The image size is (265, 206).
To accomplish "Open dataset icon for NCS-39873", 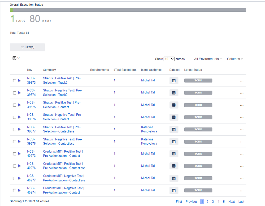I will coord(174,81).
